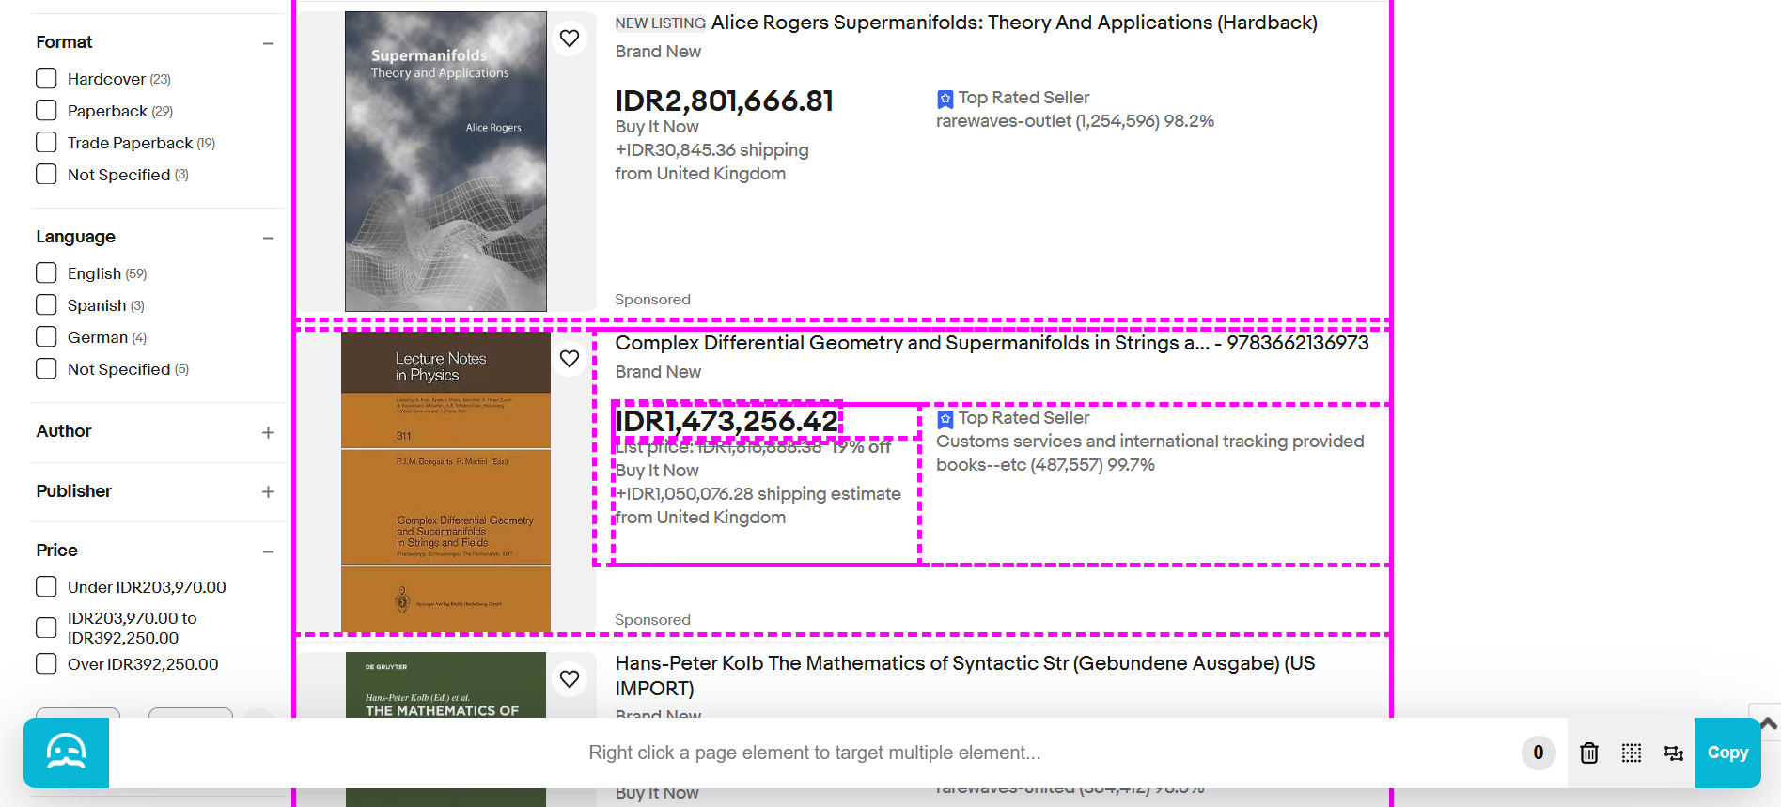Select the English language checkbox
This screenshot has height=807, width=1781.
click(x=46, y=273)
